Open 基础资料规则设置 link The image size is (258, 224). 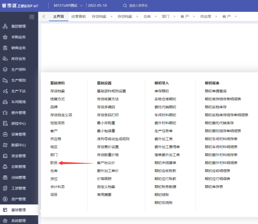point(112,91)
